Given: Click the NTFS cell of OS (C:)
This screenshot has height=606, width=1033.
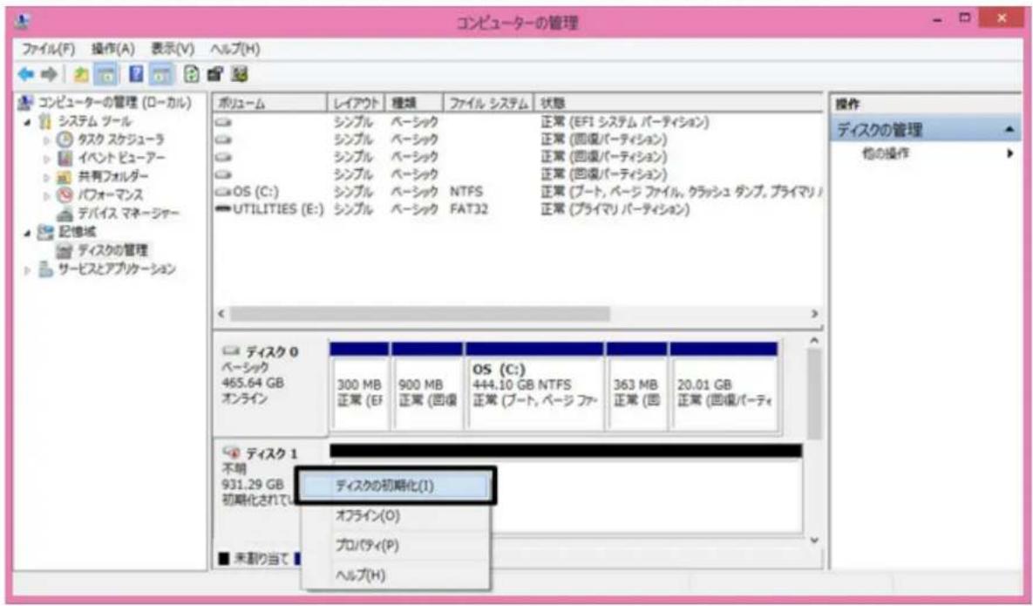Looking at the screenshot, I should [x=466, y=192].
